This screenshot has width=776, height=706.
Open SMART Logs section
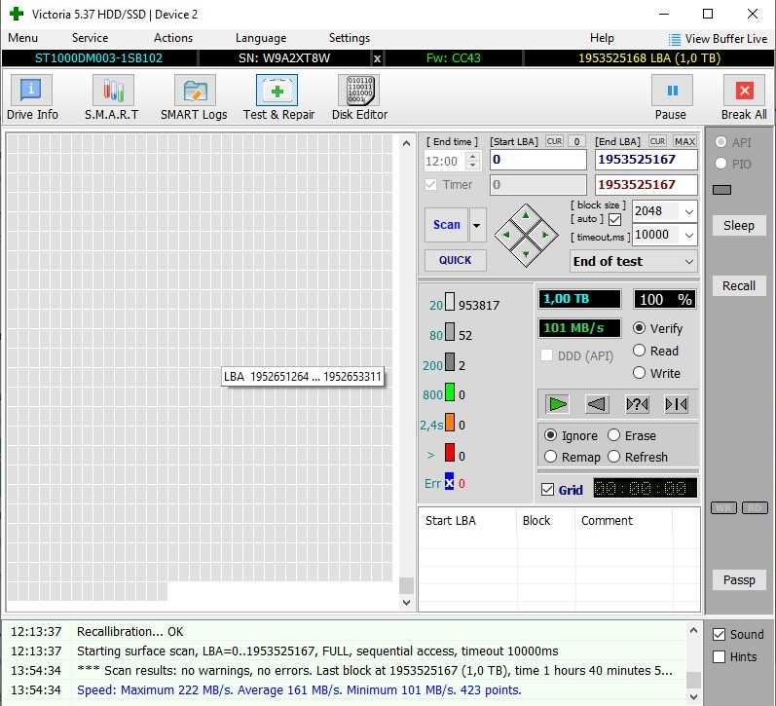point(194,97)
